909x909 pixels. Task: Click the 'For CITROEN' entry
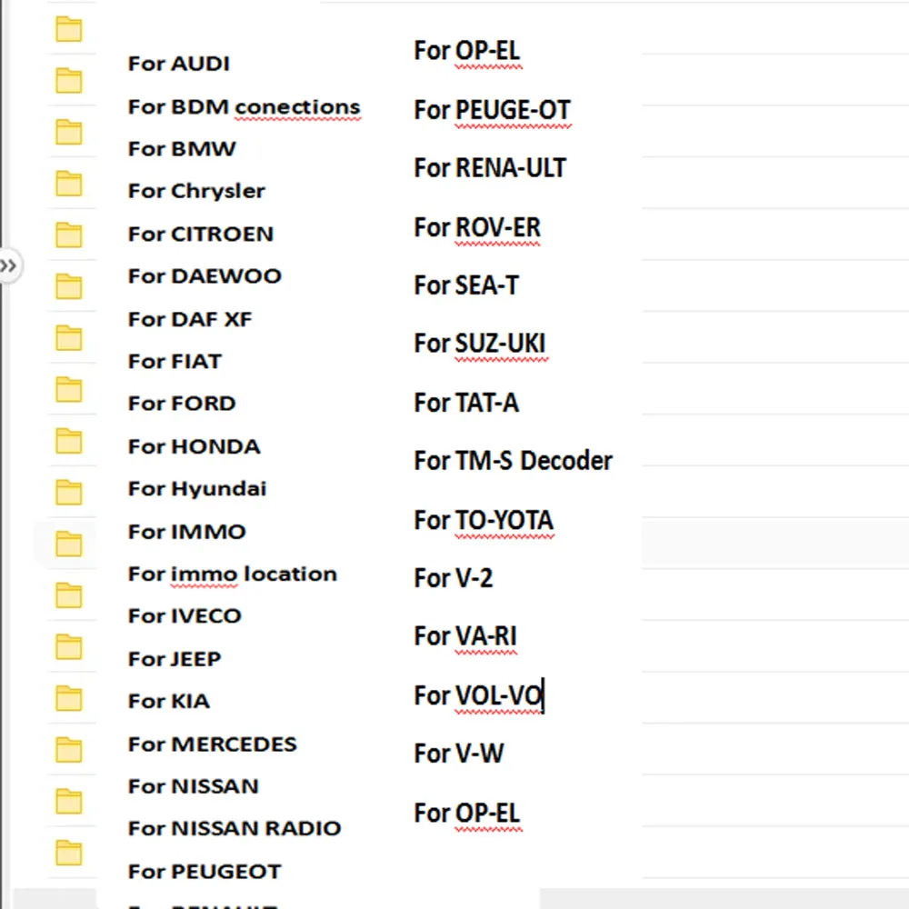(201, 235)
